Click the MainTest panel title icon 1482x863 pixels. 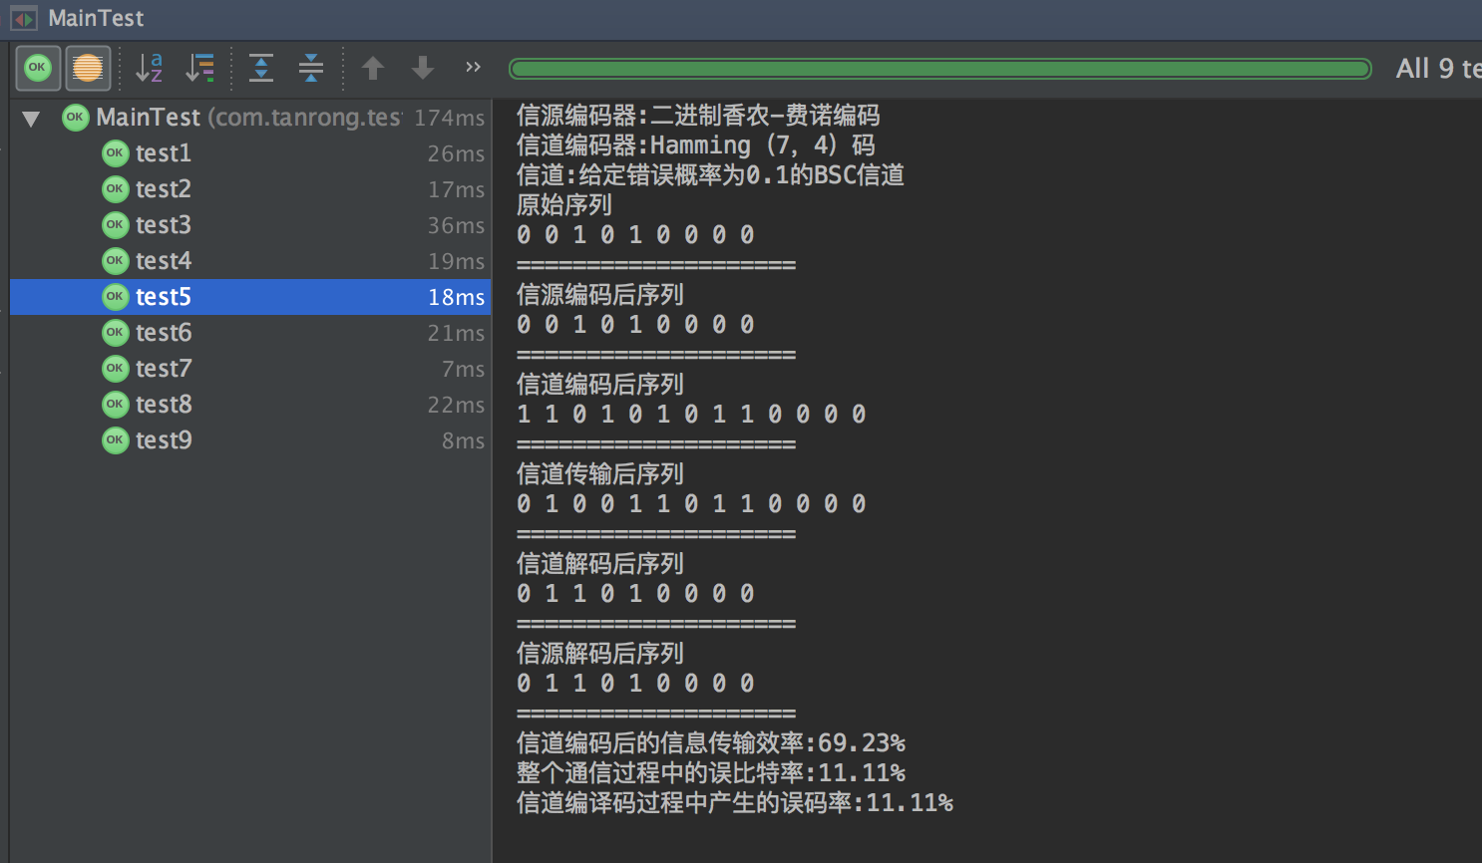[x=24, y=18]
